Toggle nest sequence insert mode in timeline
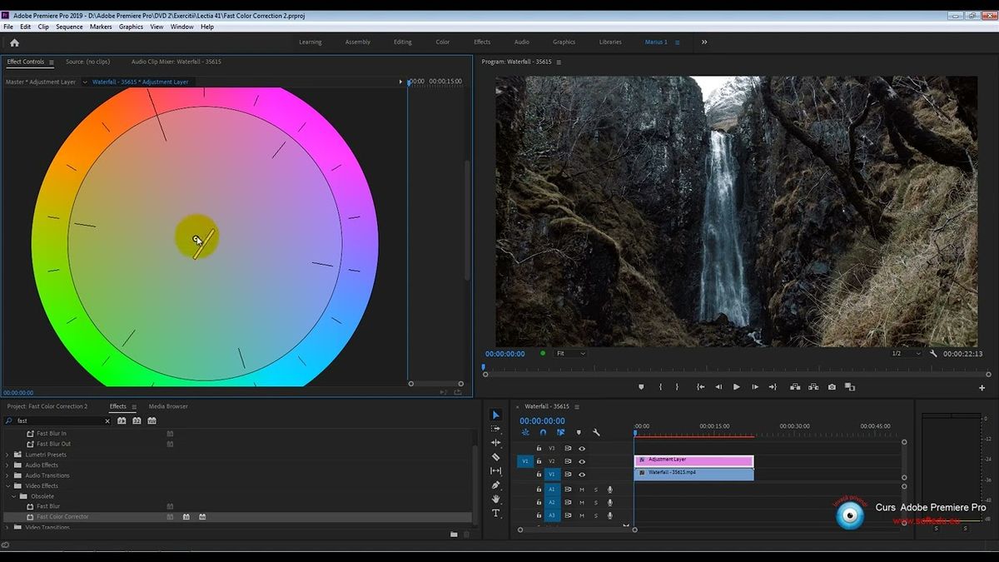Screen dimensions: 999x562 pyautogui.click(x=525, y=432)
